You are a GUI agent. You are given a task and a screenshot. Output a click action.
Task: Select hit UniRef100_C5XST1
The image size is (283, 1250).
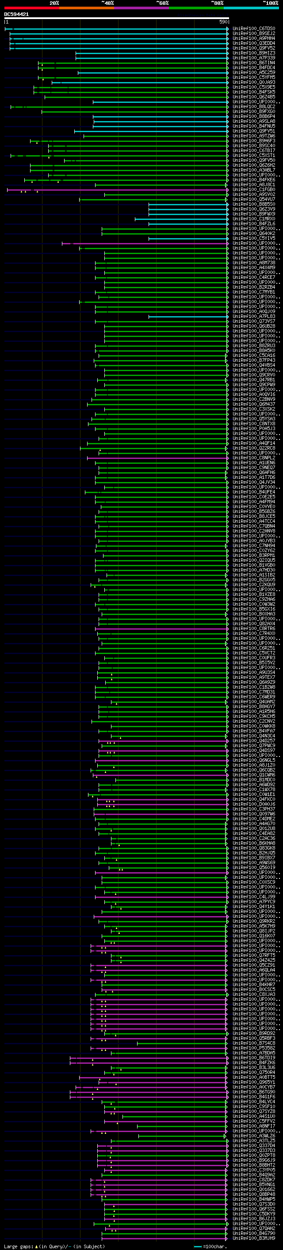pos(253,155)
